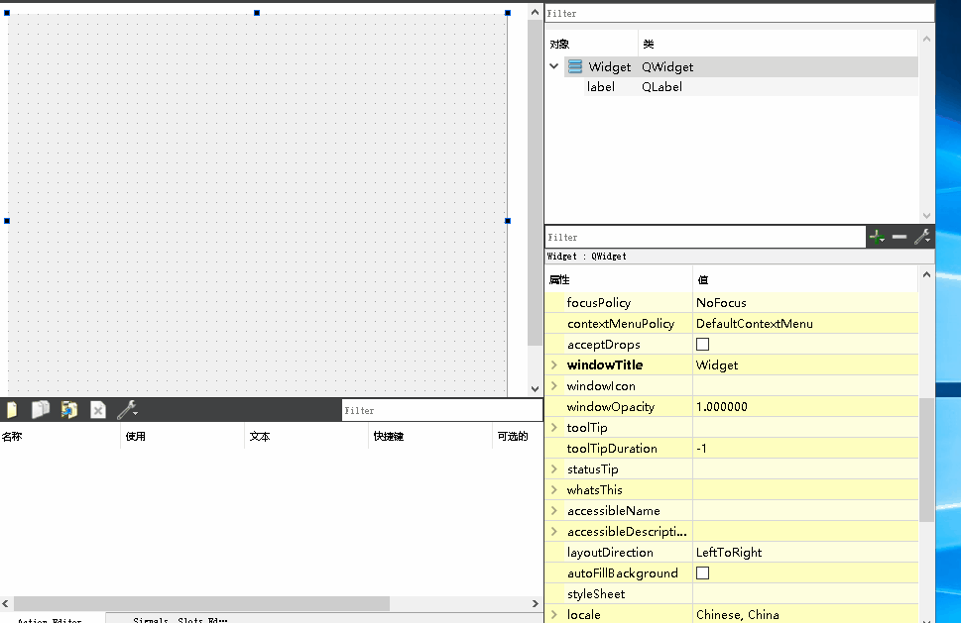
Task: Click the Property Editor vertical scrollbar thumb
Action: pyautogui.click(x=926, y=459)
